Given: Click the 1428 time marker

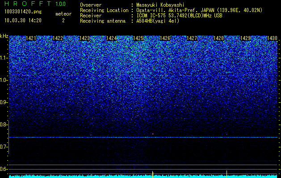Looking at the screenshot, I should point(218,38).
